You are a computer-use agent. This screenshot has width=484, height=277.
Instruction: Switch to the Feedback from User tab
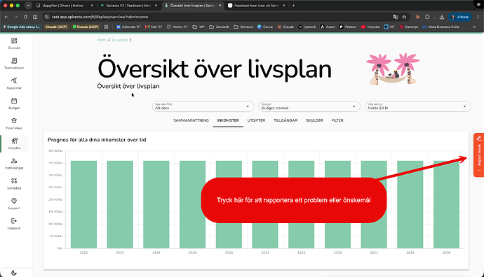[257, 6]
